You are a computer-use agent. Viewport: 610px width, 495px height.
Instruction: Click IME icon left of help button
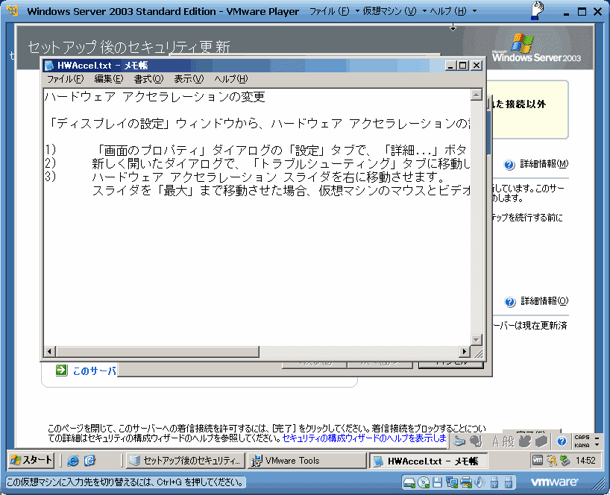coord(541,441)
